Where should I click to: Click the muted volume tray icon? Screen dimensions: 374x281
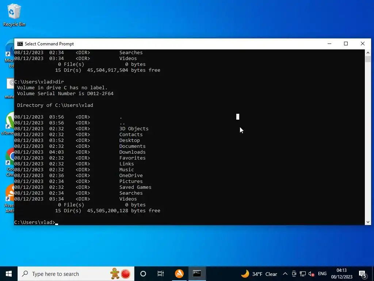(311, 274)
